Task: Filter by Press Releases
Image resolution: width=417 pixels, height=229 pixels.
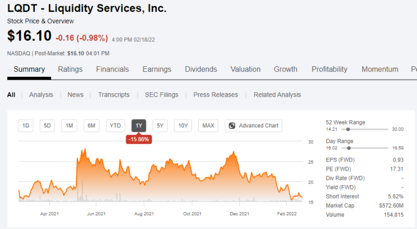Action: point(216,95)
